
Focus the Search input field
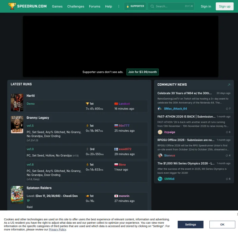[171, 6]
